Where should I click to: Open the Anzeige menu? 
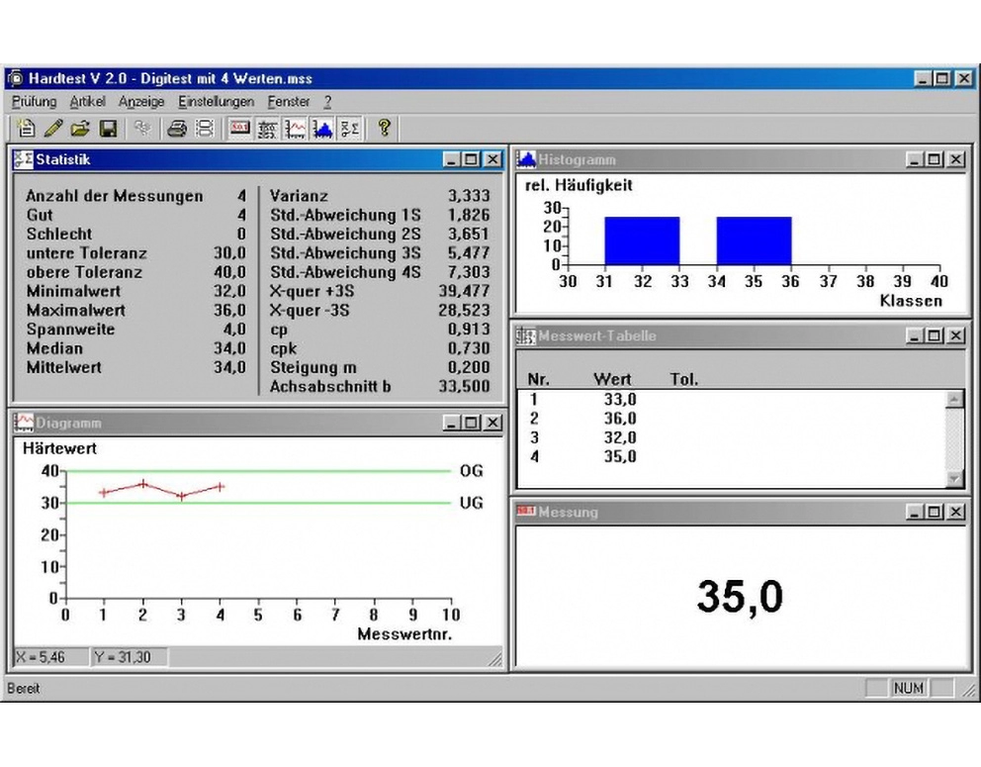pos(141,101)
